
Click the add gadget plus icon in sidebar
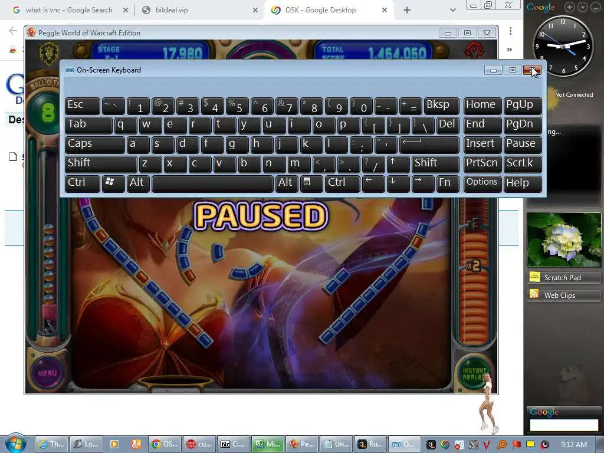pos(569,7)
